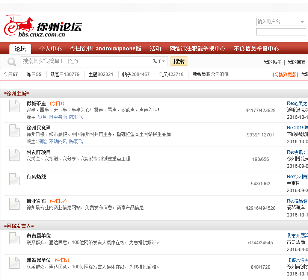Open last post Re:2015年 in 徐州民意通
This screenshot has height=280, width=308.
(x=297, y=128)
